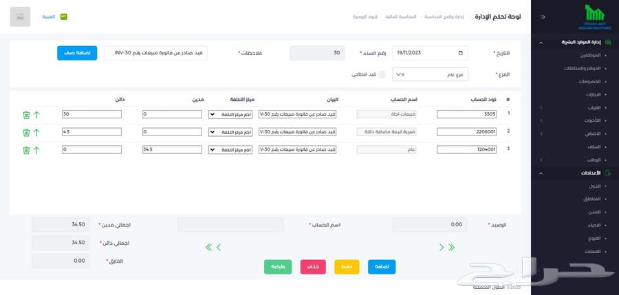Image resolution: width=619 pixels, height=295 pixels.
Task: Open the calendar picker in the date field
Action: click(x=460, y=53)
